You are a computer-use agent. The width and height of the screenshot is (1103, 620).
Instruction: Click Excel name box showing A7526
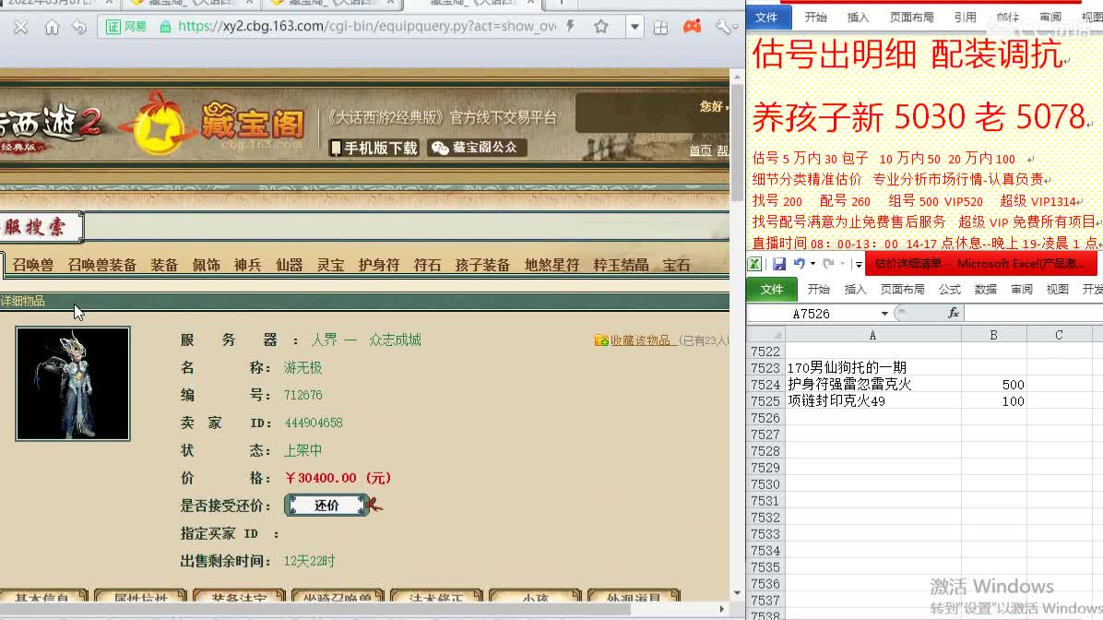812,314
